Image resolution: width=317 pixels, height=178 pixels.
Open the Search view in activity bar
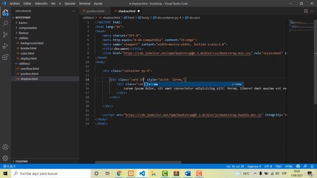pyautogui.click(x=5, y=23)
